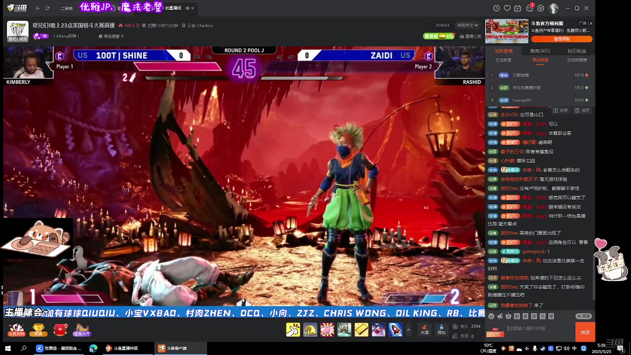
Task: Open daily check-in calendar icon
Action: [x=518, y=8]
